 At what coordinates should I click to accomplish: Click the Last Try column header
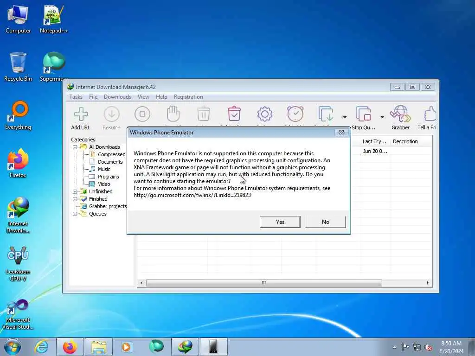coord(375,141)
